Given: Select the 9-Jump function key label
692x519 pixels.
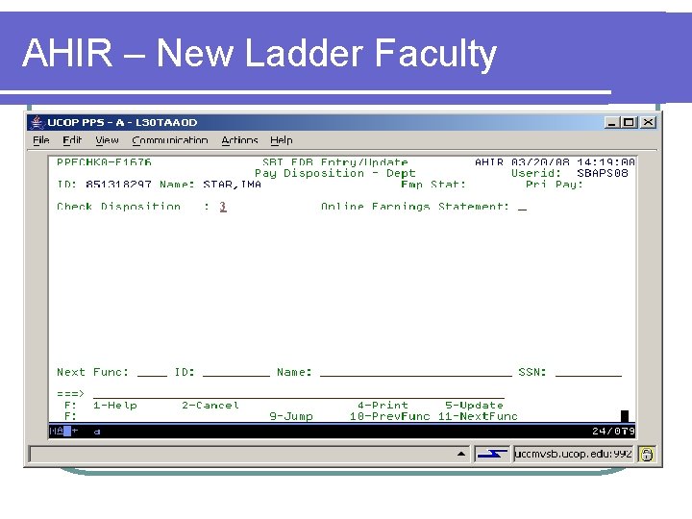Looking at the screenshot, I should pyautogui.click(x=291, y=416).
